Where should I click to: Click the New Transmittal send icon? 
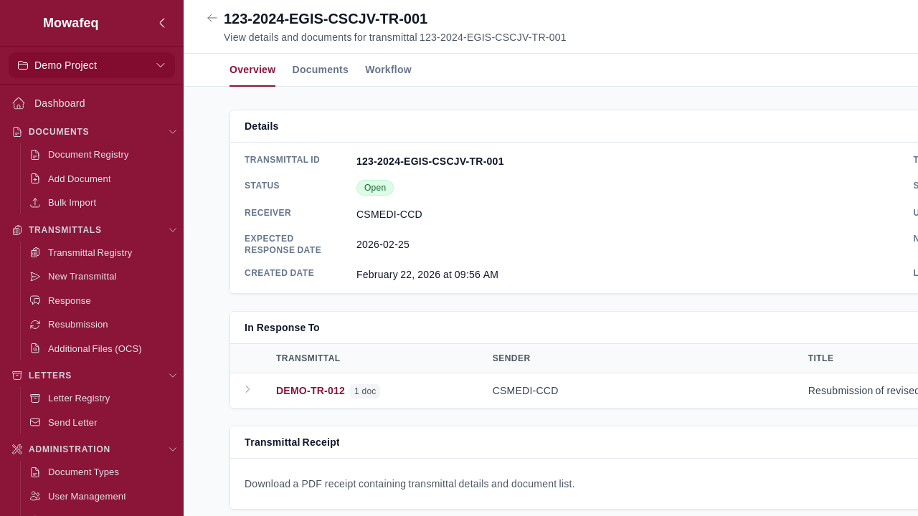tap(35, 277)
